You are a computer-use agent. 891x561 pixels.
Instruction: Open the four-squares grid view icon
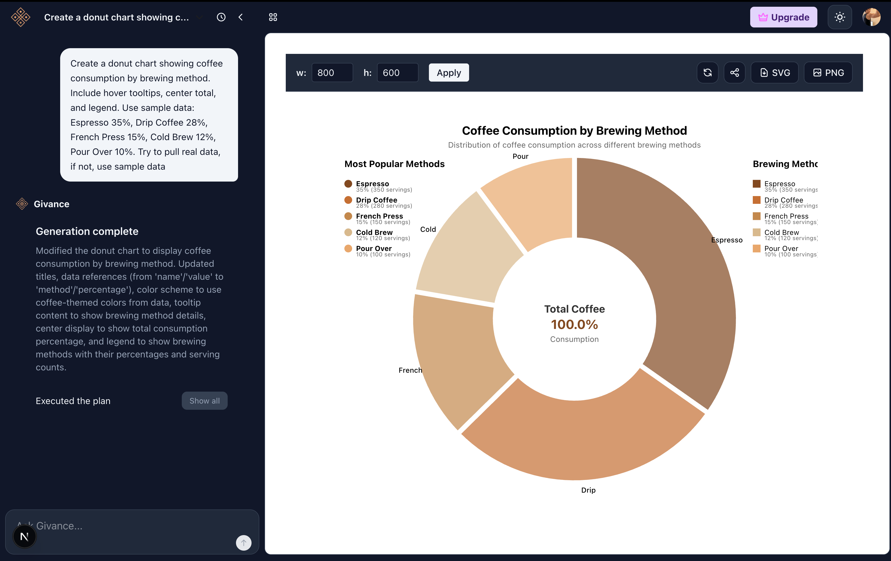[273, 17]
